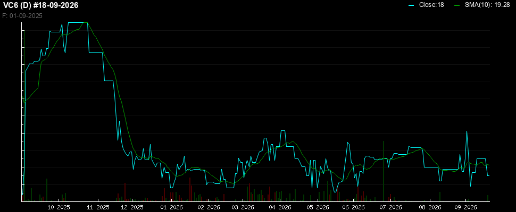
Task: Select the SMA(10): 19.28 legend label
Action: coord(488,5)
